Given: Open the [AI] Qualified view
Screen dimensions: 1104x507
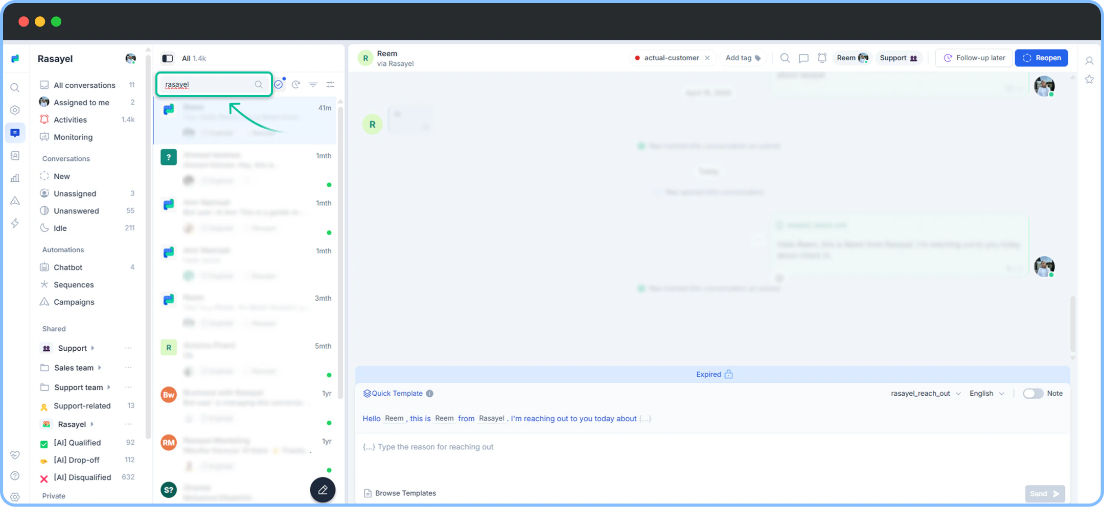Looking at the screenshot, I should coord(87,443).
